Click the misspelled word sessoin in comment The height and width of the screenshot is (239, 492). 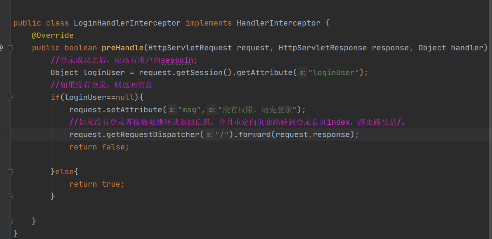(177, 60)
